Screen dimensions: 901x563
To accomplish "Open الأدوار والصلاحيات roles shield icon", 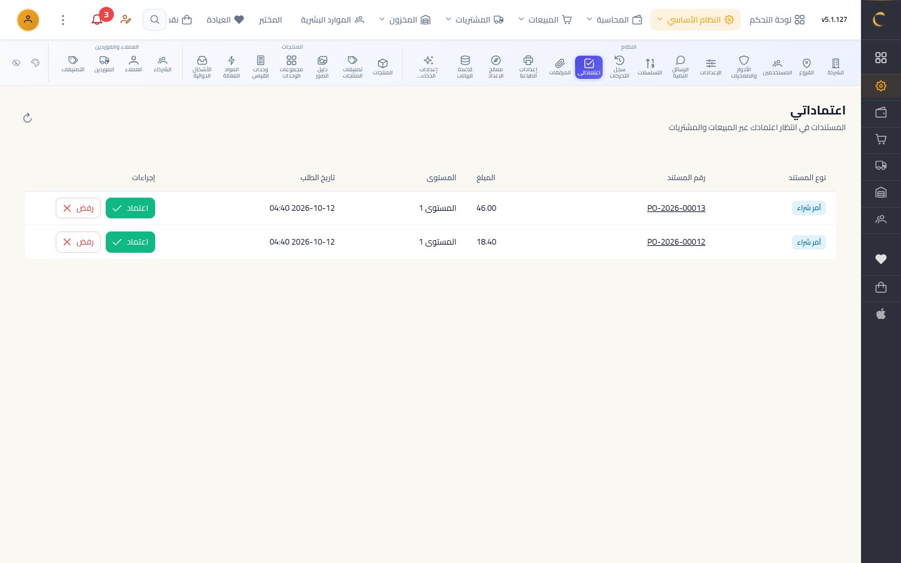I will pos(744,66).
